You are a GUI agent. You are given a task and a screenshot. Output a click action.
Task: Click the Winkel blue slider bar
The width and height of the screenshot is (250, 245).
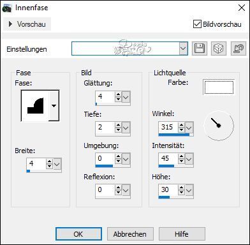(x=174, y=135)
